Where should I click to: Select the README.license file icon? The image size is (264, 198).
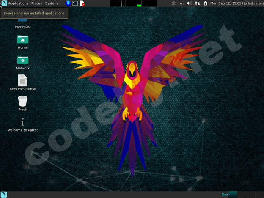click(23, 82)
